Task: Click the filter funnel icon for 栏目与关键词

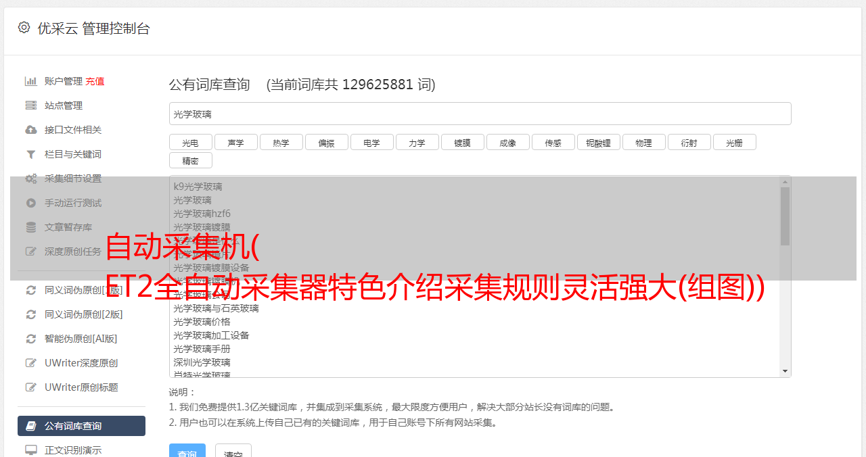Action: click(31, 154)
